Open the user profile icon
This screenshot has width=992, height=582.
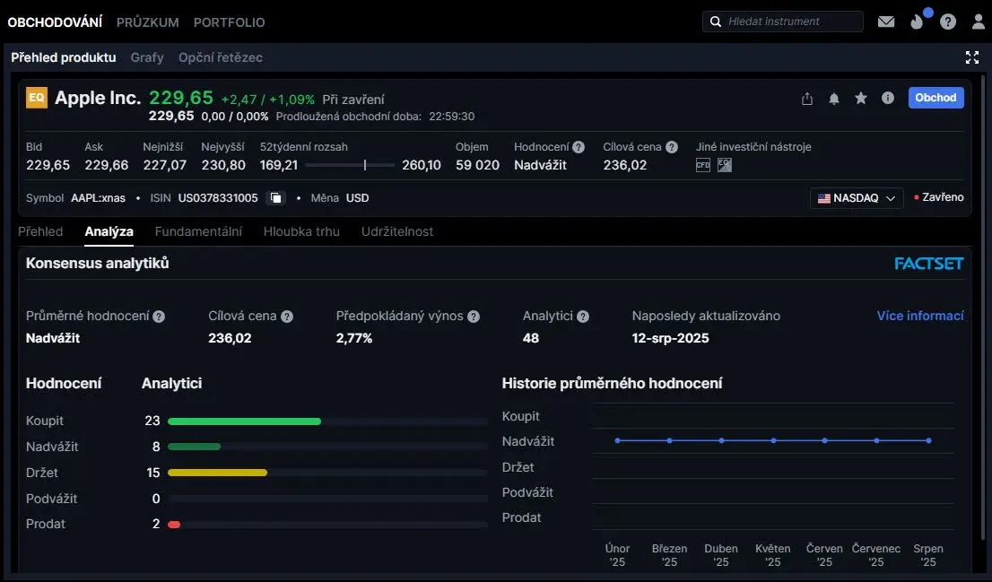point(978,22)
